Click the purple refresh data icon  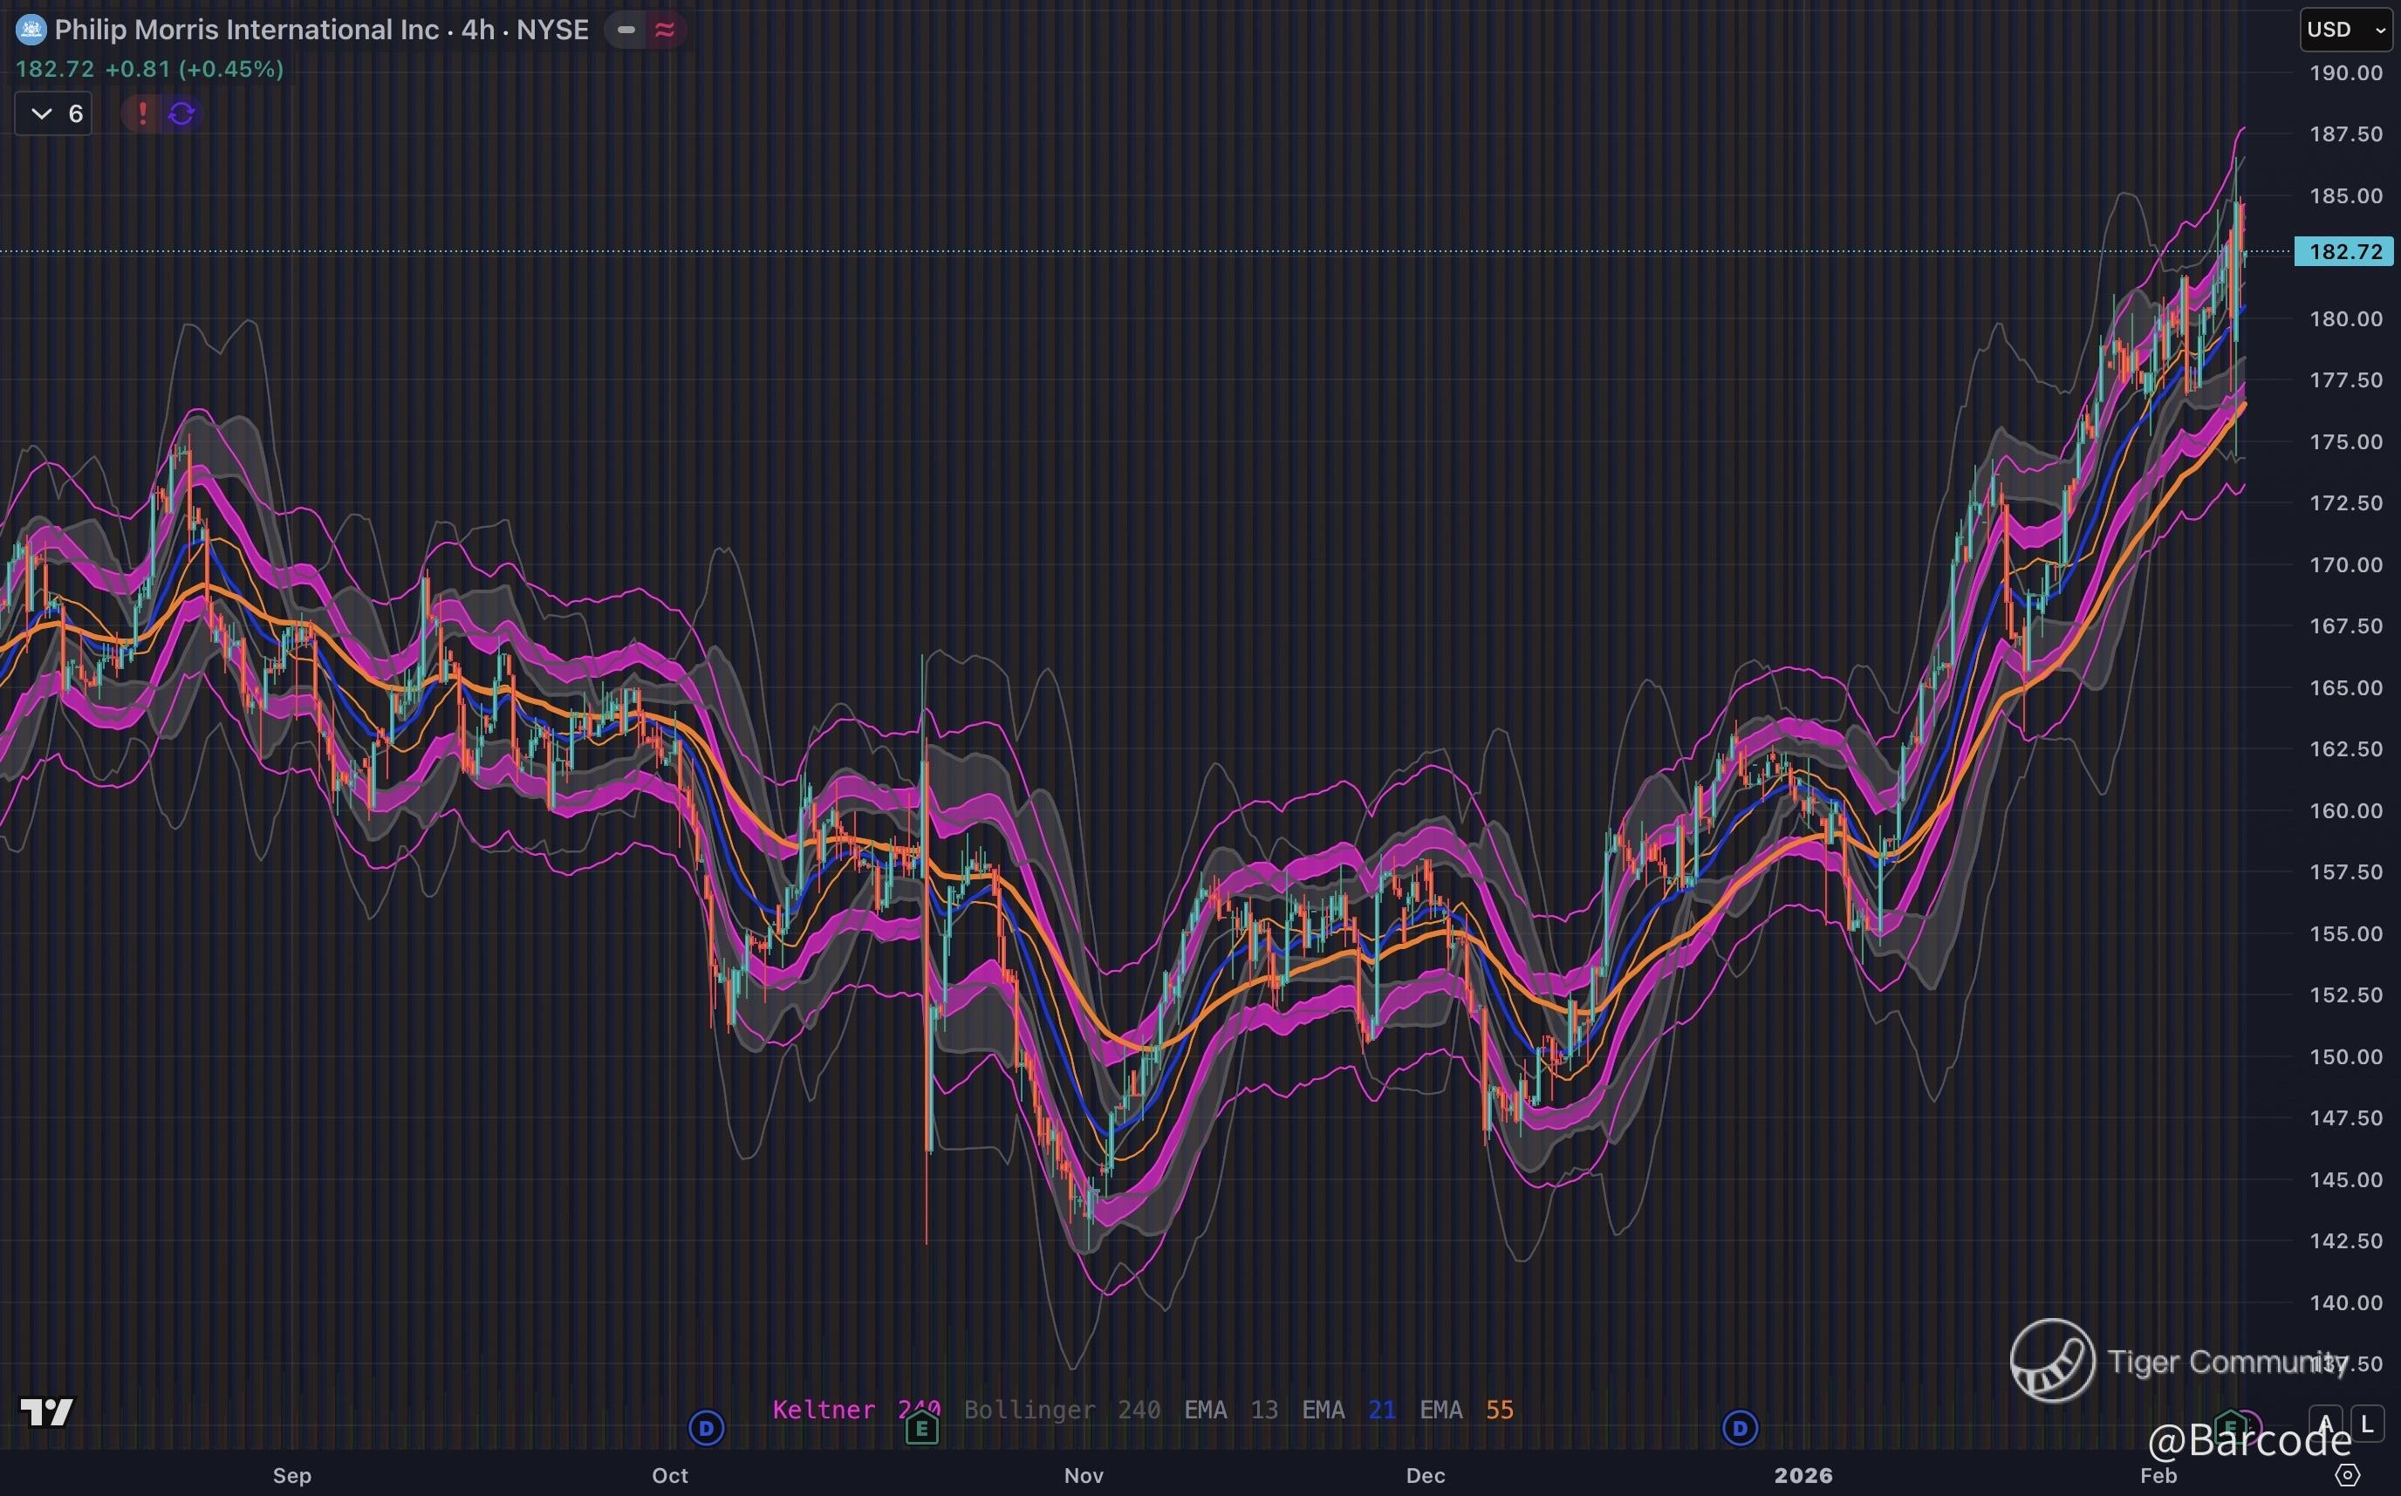[x=182, y=113]
